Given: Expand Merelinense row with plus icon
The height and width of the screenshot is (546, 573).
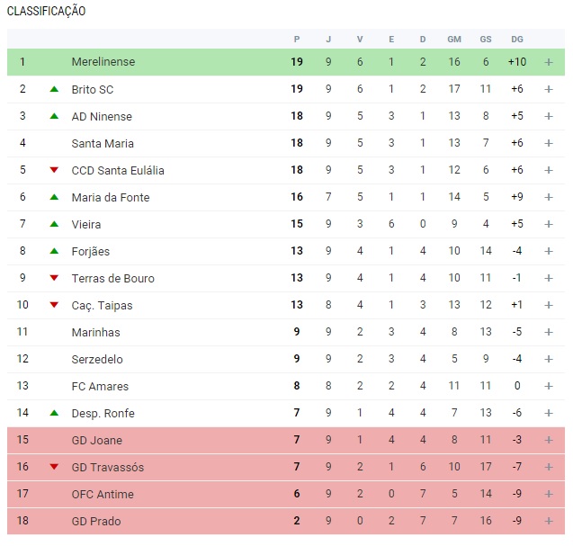Looking at the screenshot, I should pos(548,62).
